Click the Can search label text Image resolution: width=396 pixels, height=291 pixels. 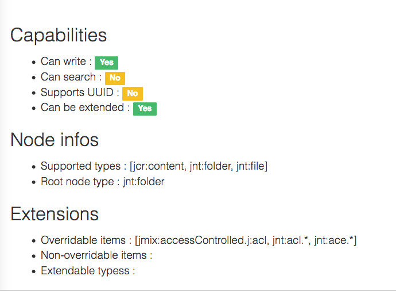tap(68, 77)
